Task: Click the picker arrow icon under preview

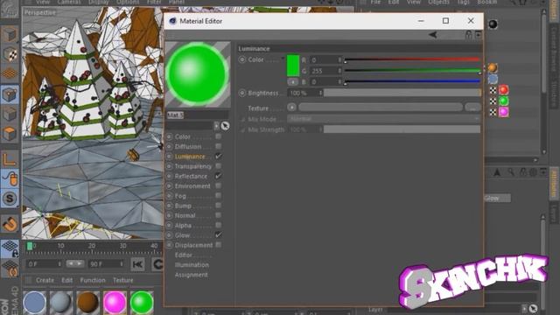Action: point(225,126)
